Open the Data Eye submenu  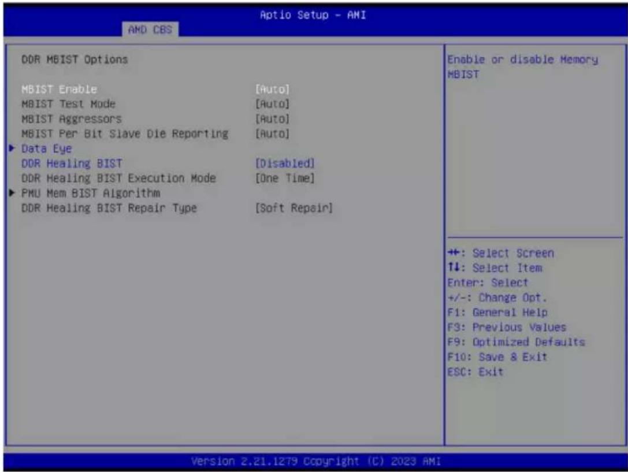[46, 148]
